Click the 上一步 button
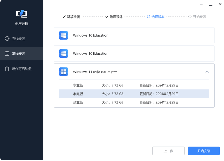This screenshot has height=161, width=224. tap(169, 151)
